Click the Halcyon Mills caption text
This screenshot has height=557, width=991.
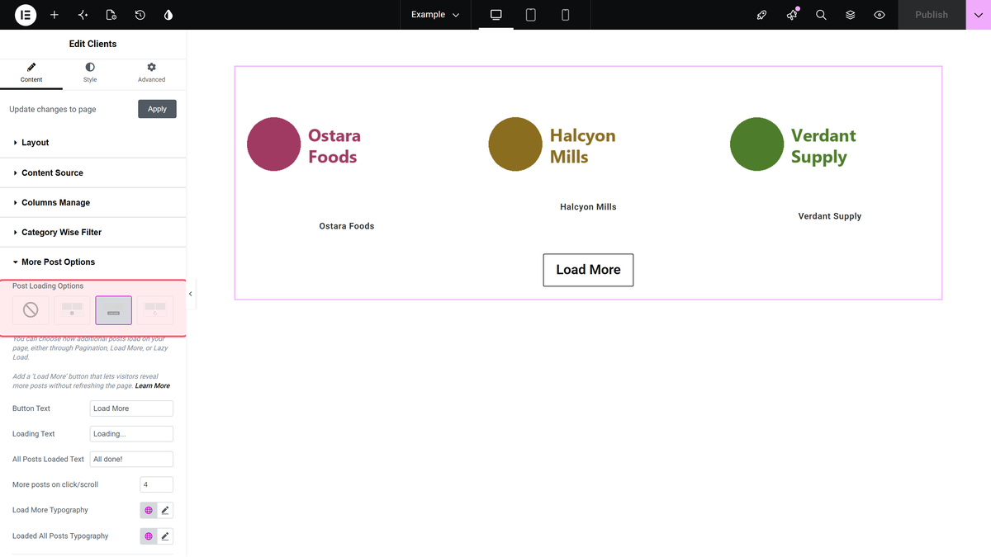click(x=588, y=207)
